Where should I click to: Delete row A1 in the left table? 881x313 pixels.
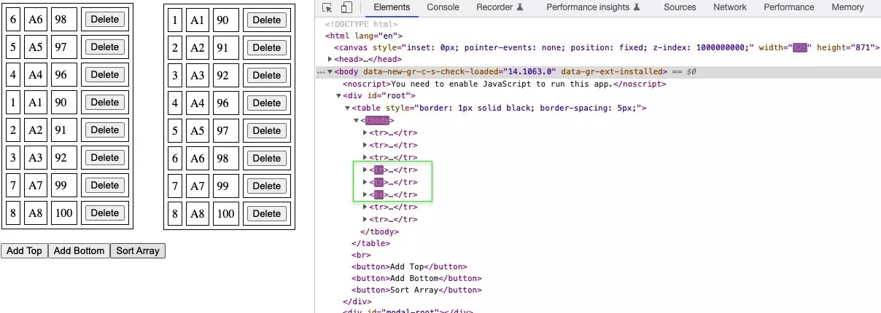105,102
